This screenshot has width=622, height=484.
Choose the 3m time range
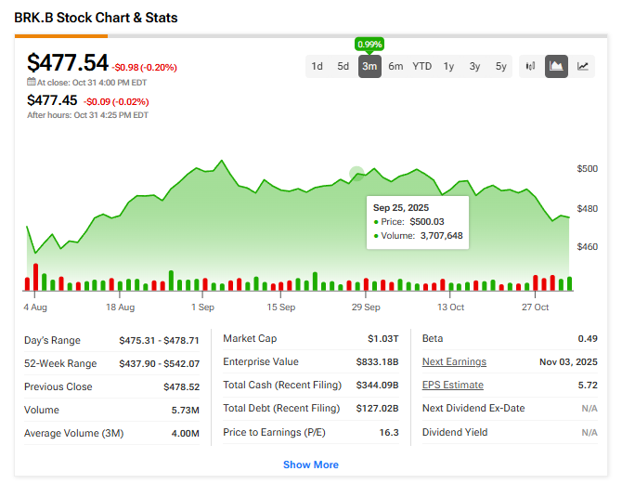click(369, 66)
